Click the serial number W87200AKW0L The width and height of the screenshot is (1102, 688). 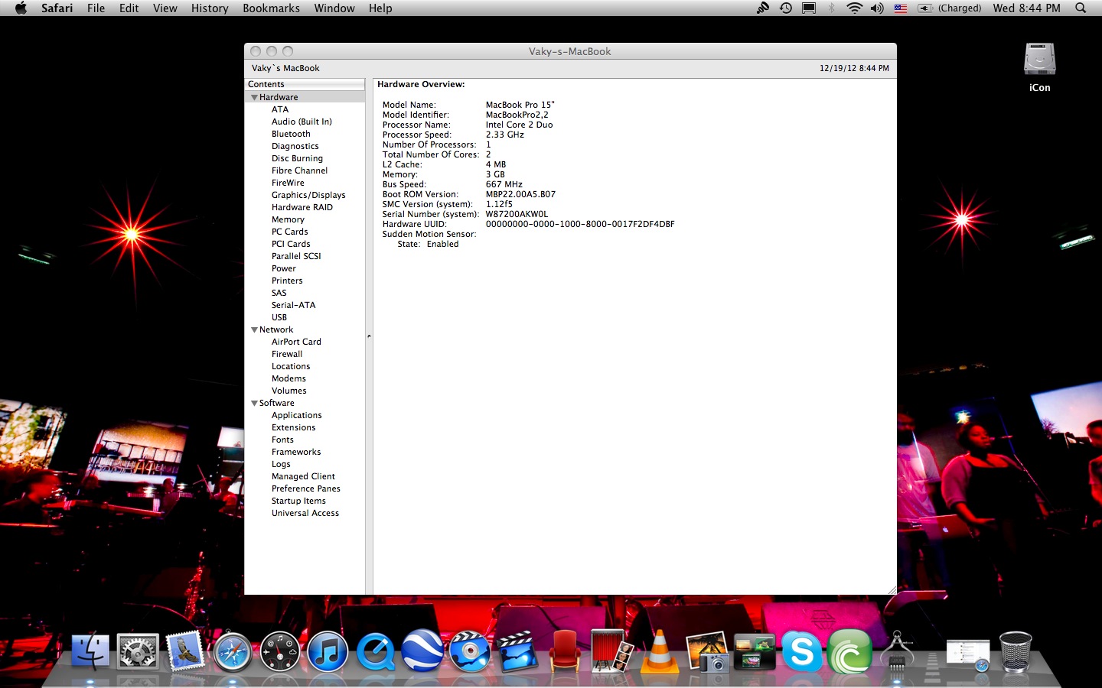click(x=517, y=214)
